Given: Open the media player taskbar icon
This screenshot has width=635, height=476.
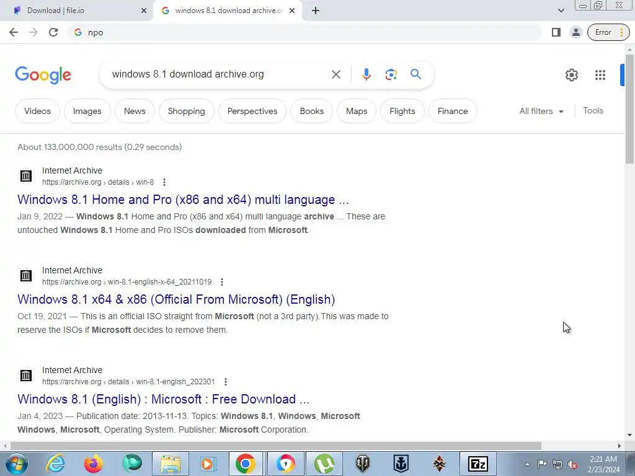Looking at the screenshot, I should [209, 464].
